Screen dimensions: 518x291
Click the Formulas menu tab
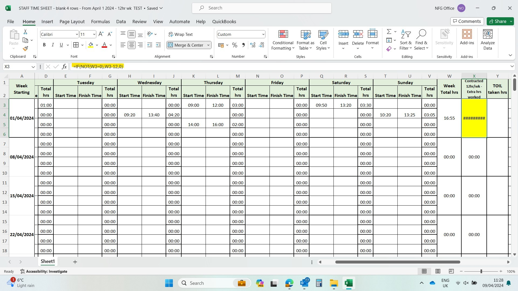[x=100, y=21]
